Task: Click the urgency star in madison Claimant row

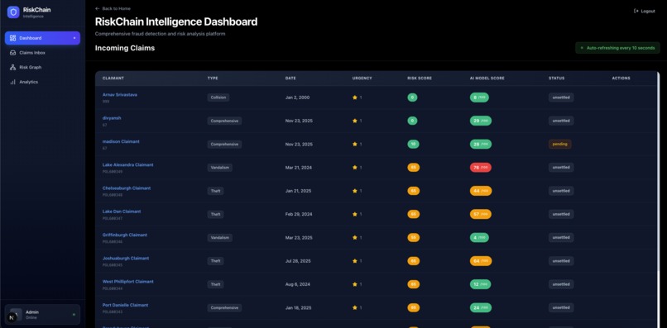Action: coord(355,144)
